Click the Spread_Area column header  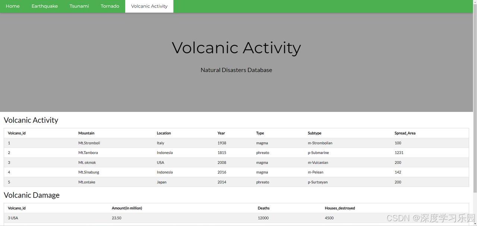[405, 133]
